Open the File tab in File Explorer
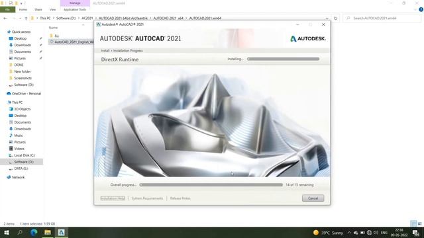Viewport: 424px width, 238px height. coord(7,9)
